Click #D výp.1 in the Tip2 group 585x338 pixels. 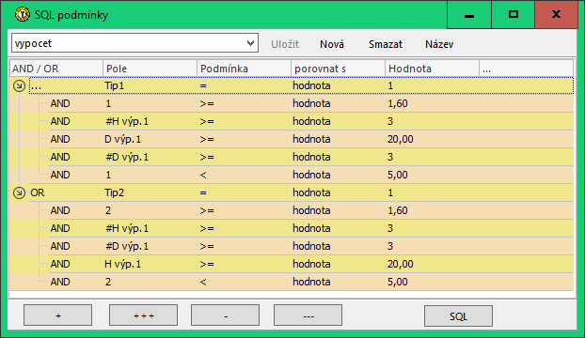coord(127,246)
